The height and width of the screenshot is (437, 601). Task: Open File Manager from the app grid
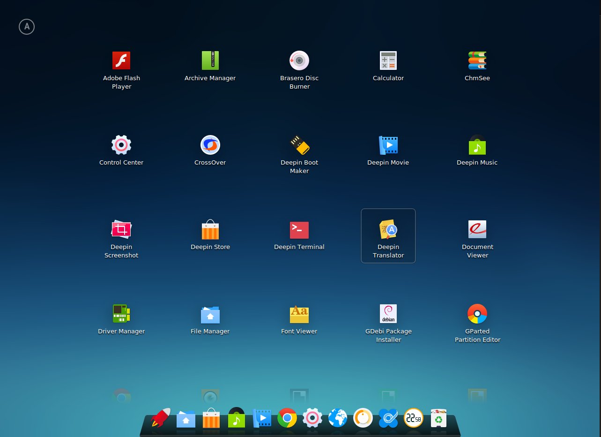click(210, 315)
